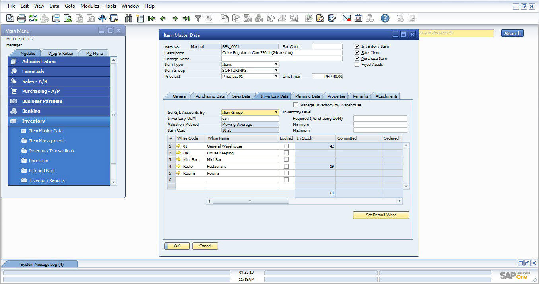Open Form Settings gear-page icon
The width and height of the screenshot is (539, 284).
click(x=320, y=18)
